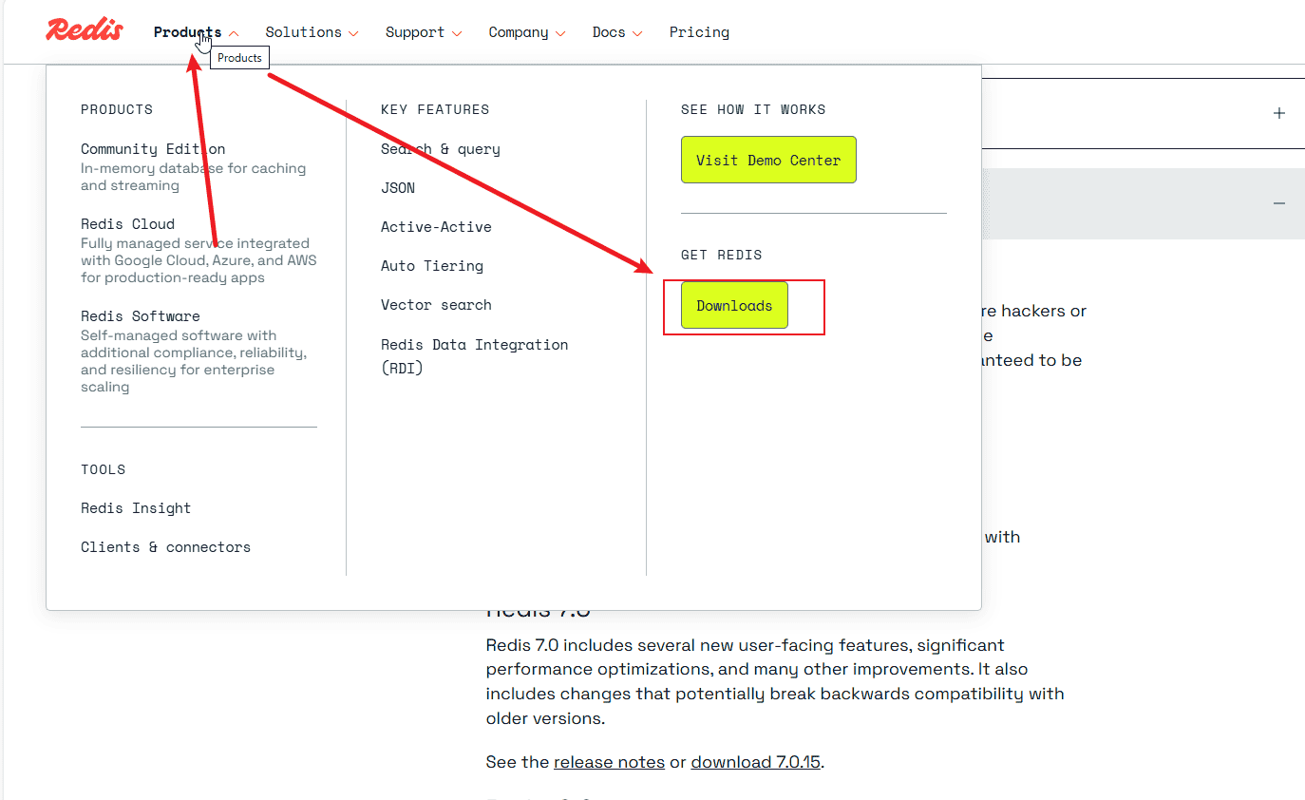
Task: Open the Company menu
Action: (526, 32)
